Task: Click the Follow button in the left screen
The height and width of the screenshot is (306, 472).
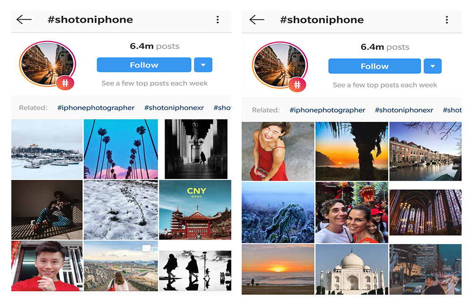Action: point(144,65)
